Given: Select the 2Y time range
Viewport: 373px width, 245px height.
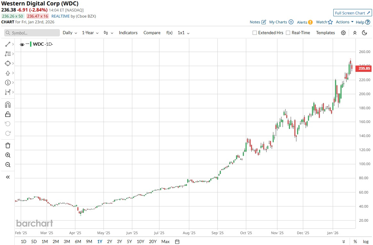Looking at the screenshot, I should tap(109, 242).
